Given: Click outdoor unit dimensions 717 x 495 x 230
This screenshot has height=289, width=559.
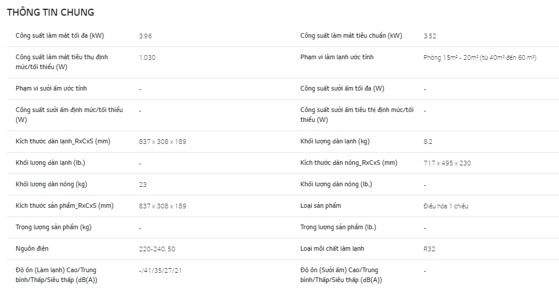Looking at the screenshot, I should coord(447,163).
